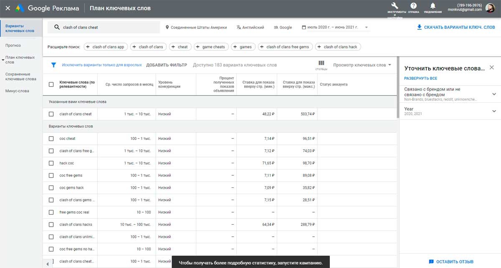Click the location pin icon for United States
Image resolution: width=501 pixels, height=268 pixels.
[167, 28]
